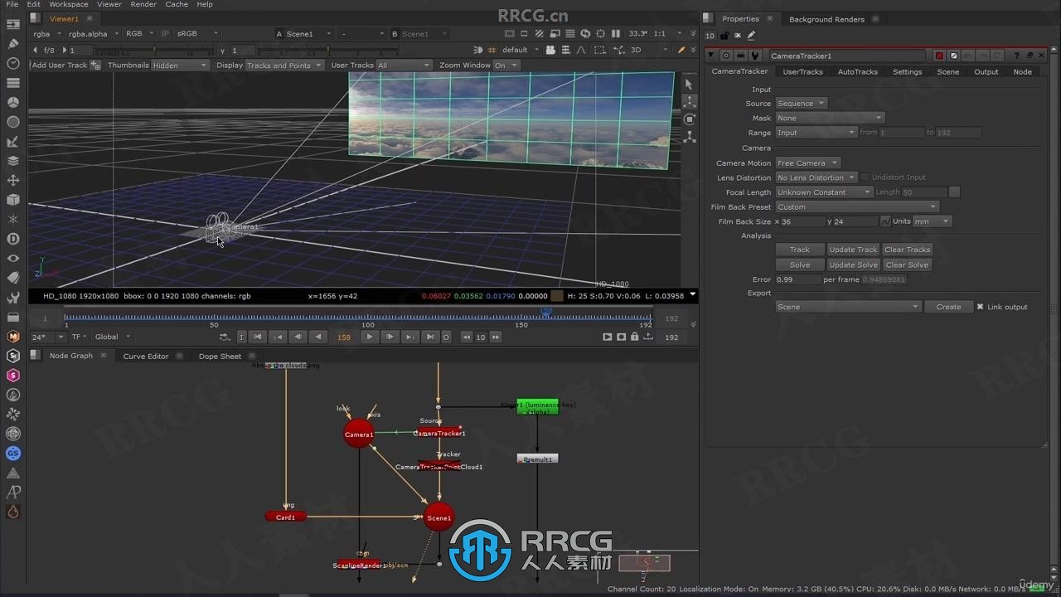The width and height of the screenshot is (1061, 597).
Task: Open the Channel nodes stacked-lines icon
Action: [x=13, y=83]
